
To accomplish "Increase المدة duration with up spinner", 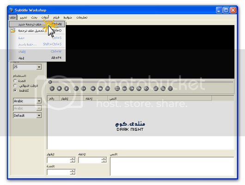I will (x=73, y=171).
